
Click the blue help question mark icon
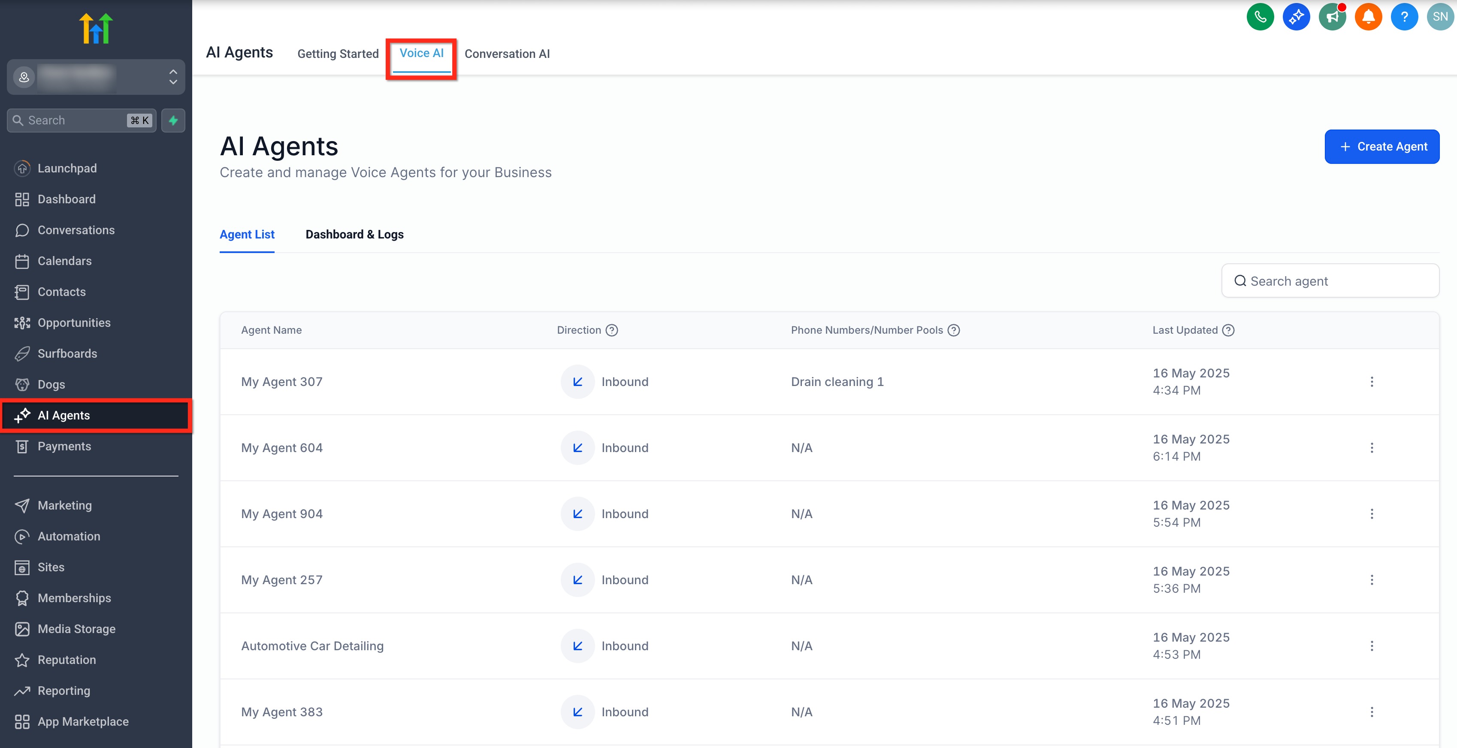[x=1404, y=17]
